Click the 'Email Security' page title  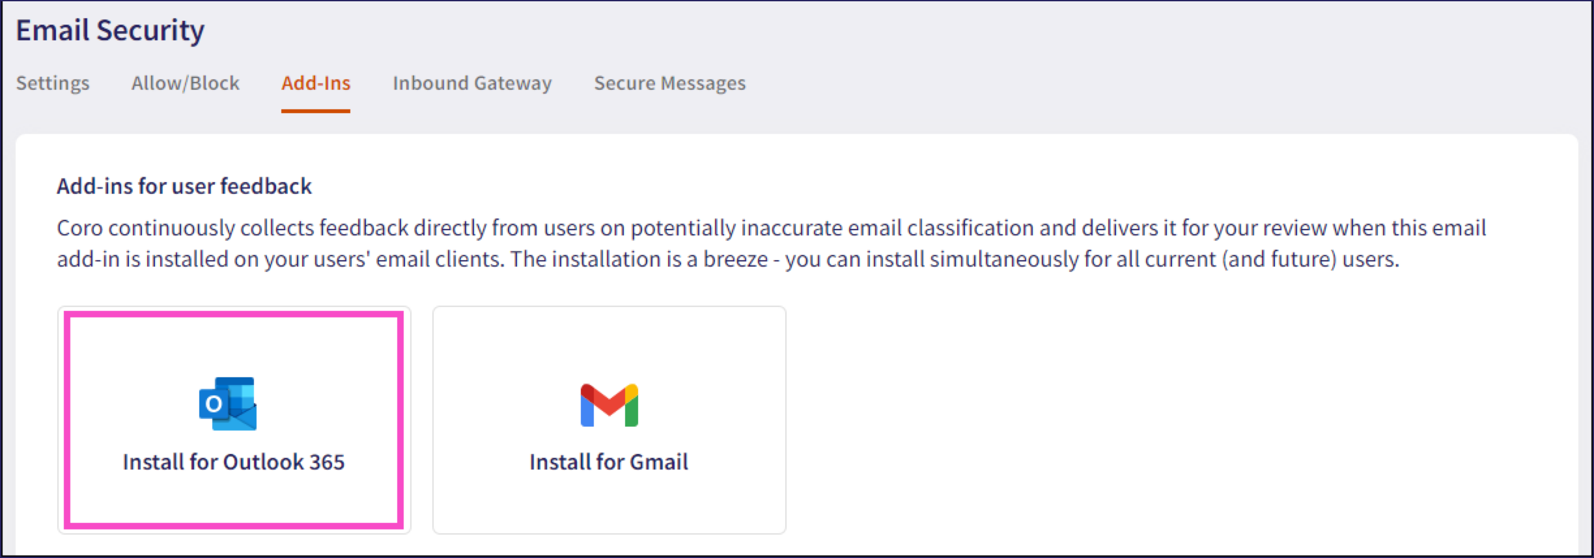click(110, 31)
